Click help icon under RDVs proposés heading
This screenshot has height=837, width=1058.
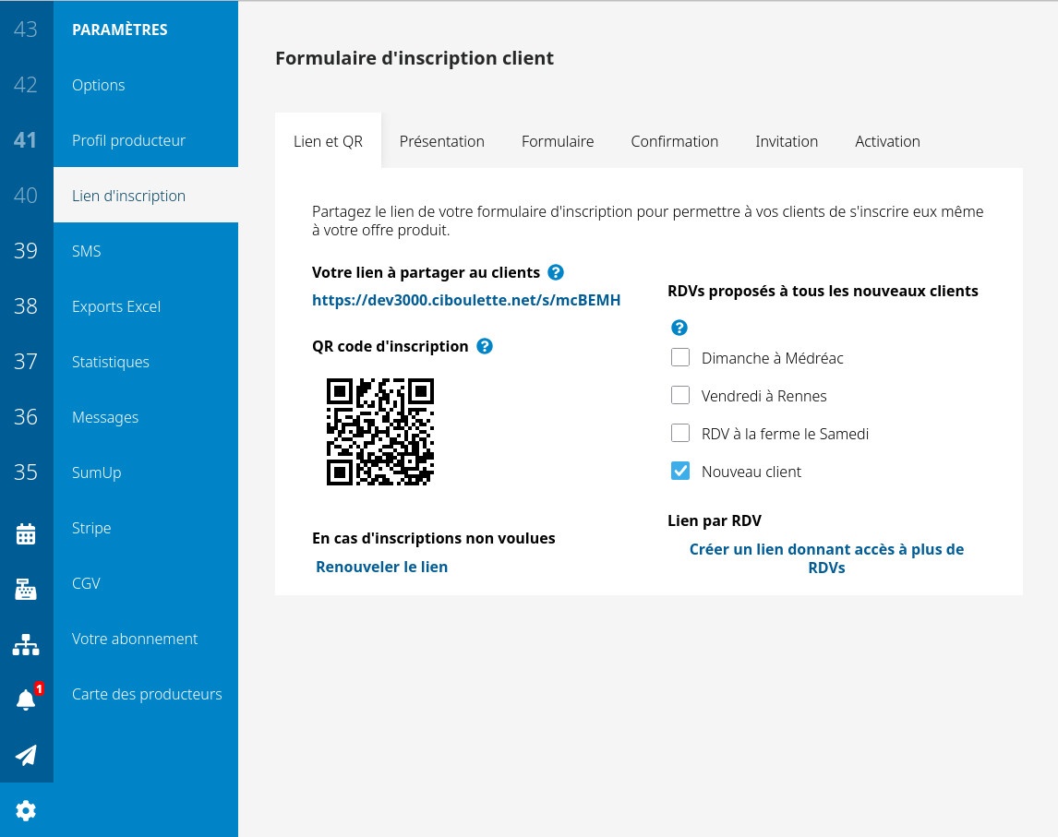coord(679,328)
